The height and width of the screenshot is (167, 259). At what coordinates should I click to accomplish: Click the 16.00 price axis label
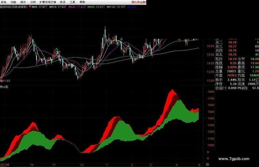[x=210, y=46]
